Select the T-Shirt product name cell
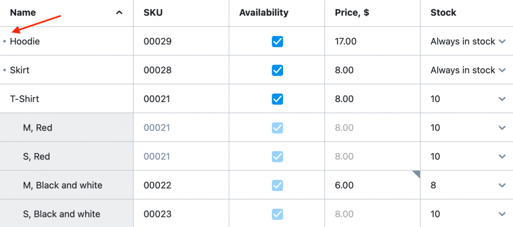The image size is (513, 227). (67, 98)
